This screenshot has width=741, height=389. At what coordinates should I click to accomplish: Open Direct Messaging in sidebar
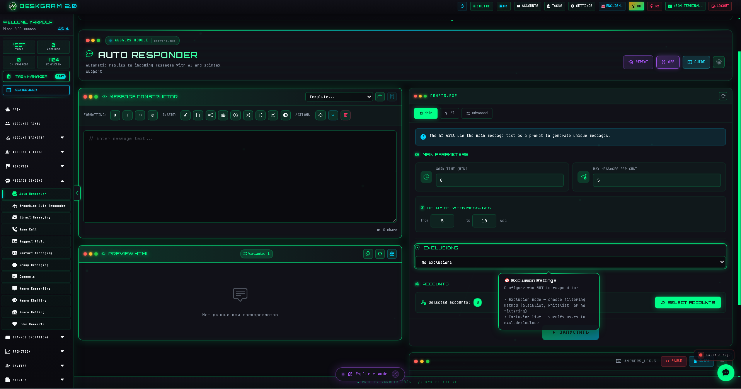tap(36, 217)
